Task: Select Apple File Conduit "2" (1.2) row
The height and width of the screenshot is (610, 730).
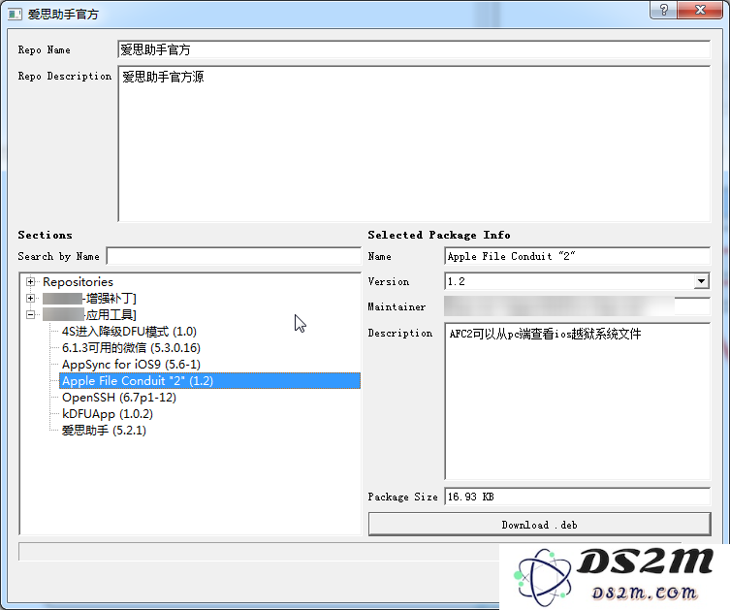Action: [x=209, y=381]
